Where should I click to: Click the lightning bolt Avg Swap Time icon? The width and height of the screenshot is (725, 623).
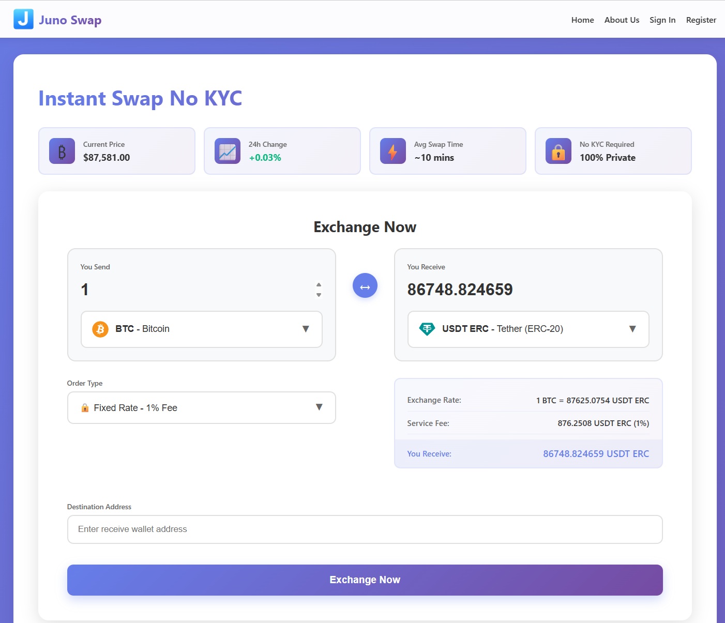(393, 151)
